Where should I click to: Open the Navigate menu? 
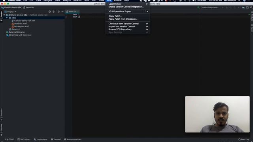[48, 1]
